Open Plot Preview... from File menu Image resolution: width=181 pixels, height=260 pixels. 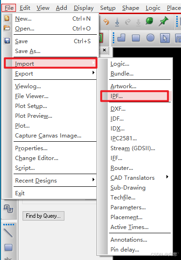(55, 116)
